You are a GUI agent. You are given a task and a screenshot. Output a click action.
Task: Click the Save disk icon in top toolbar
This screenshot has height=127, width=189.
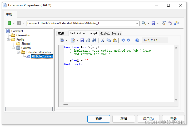153,23
